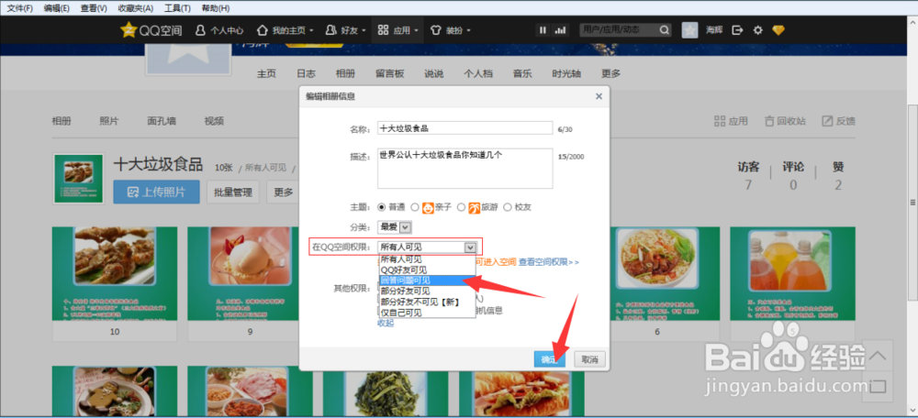The image size is (918, 418).
Task: Click 收起 link in dialog
Action: point(386,323)
